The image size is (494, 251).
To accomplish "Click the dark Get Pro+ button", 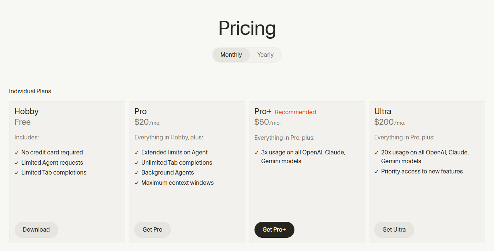I will click(x=274, y=230).
